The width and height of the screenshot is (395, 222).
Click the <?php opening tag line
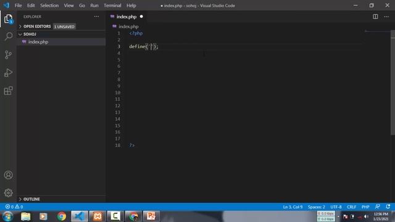136,33
